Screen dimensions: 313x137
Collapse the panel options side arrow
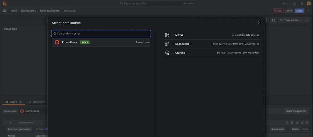[x=307, y=20]
